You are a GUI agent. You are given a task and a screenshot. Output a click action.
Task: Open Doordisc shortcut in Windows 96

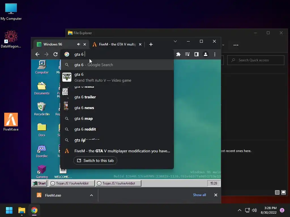(42, 151)
